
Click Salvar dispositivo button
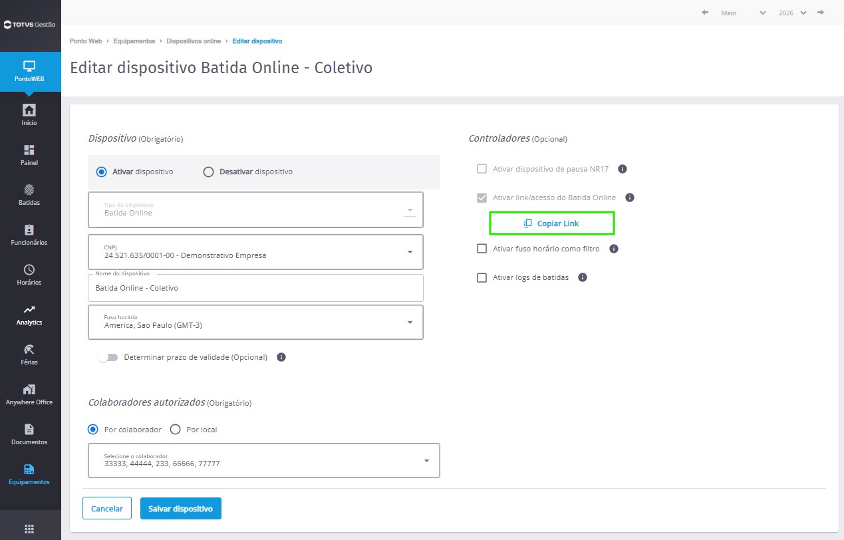pos(181,508)
